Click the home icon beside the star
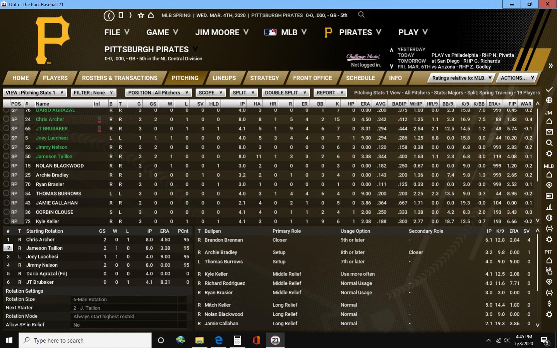The width and height of the screenshot is (557, 348). 151,15
